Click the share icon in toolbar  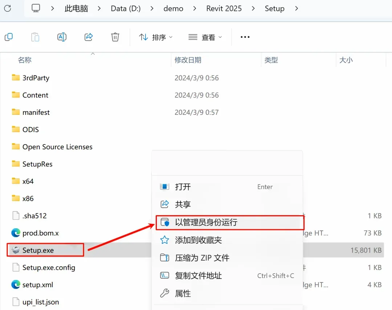[89, 37]
